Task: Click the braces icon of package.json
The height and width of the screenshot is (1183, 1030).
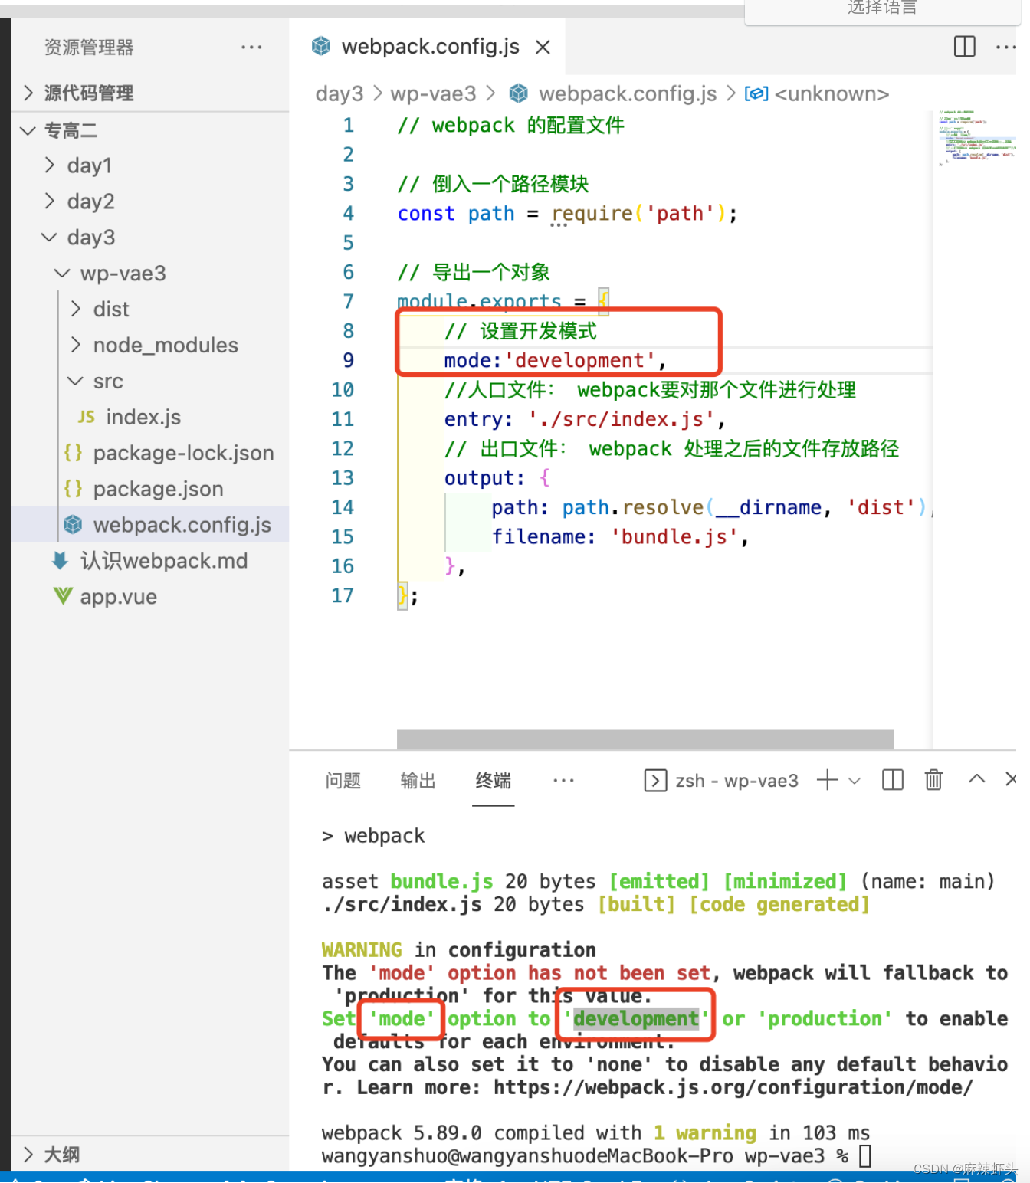Action: click(x=74, y=489)
